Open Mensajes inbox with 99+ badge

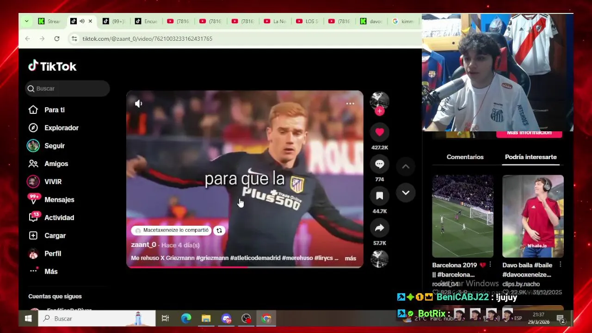tap(51, 200)
